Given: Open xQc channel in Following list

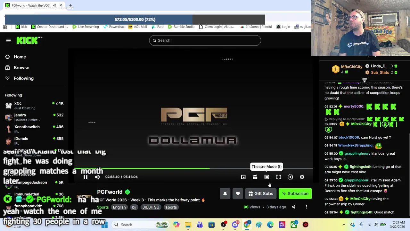Looking at the screenshot, I should click(x=34, y=106).
